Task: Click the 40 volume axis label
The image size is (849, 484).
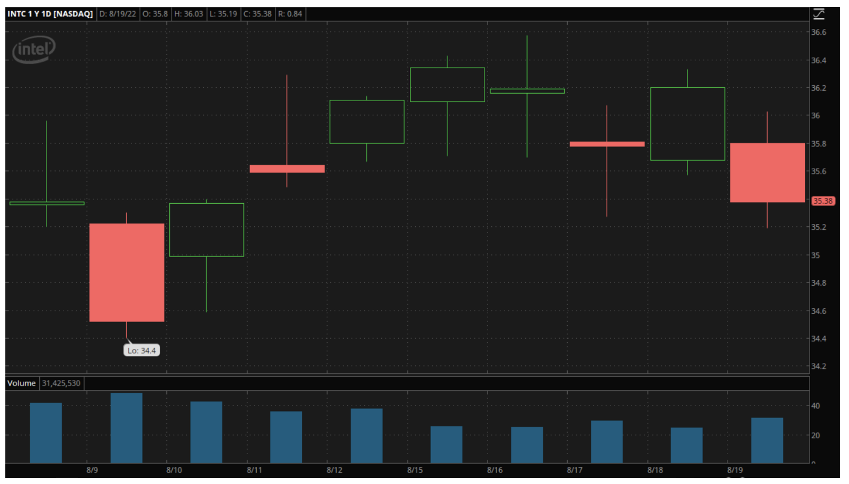Action: coord(816,406)
